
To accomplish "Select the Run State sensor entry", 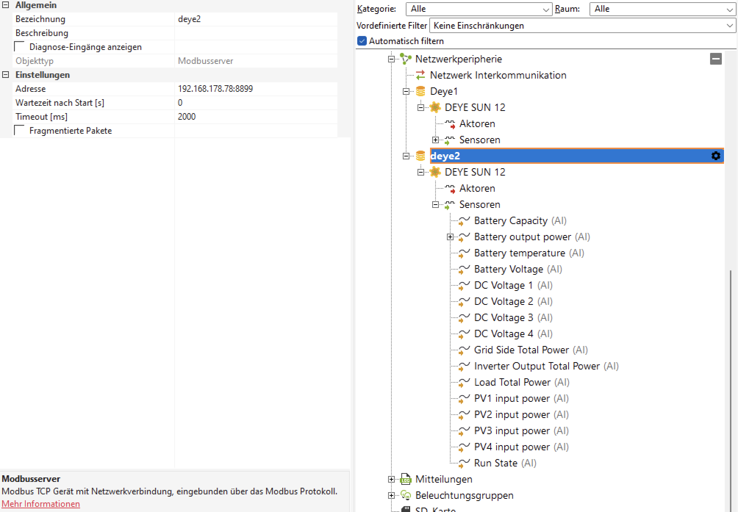I will coord(495,463).
